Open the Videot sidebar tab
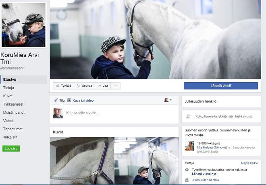 point(8,121)
